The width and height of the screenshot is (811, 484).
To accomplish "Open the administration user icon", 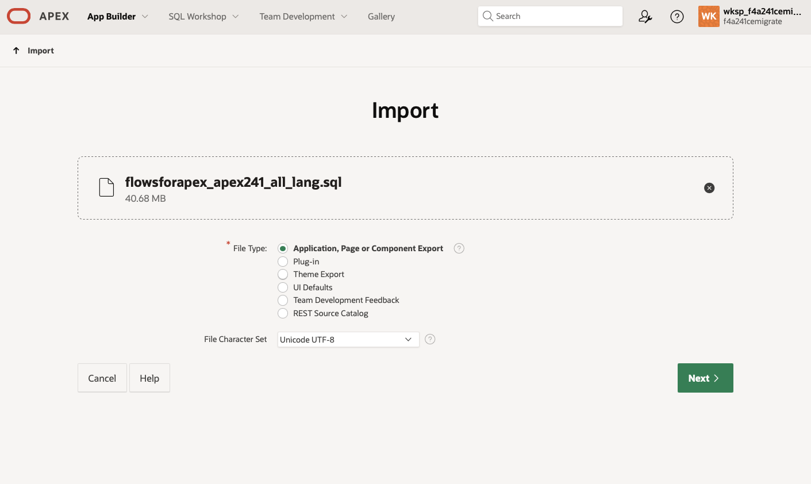I will pos(645,17).
